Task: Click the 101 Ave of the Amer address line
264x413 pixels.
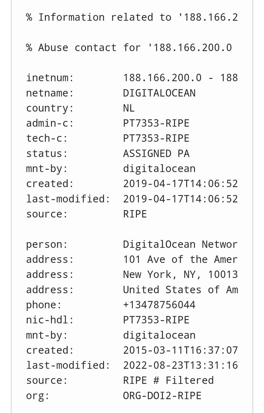Action: point(180,259)
